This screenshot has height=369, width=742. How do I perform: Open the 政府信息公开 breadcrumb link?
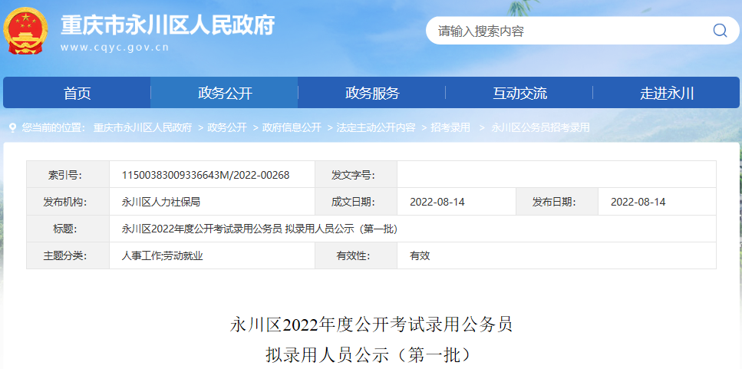coord(292,127)
